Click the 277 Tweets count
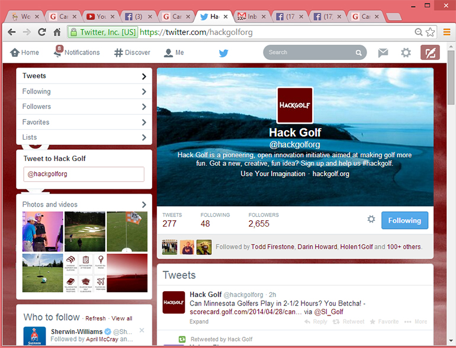This screenshot has width=456, height=348. click(x=169, y=224)
